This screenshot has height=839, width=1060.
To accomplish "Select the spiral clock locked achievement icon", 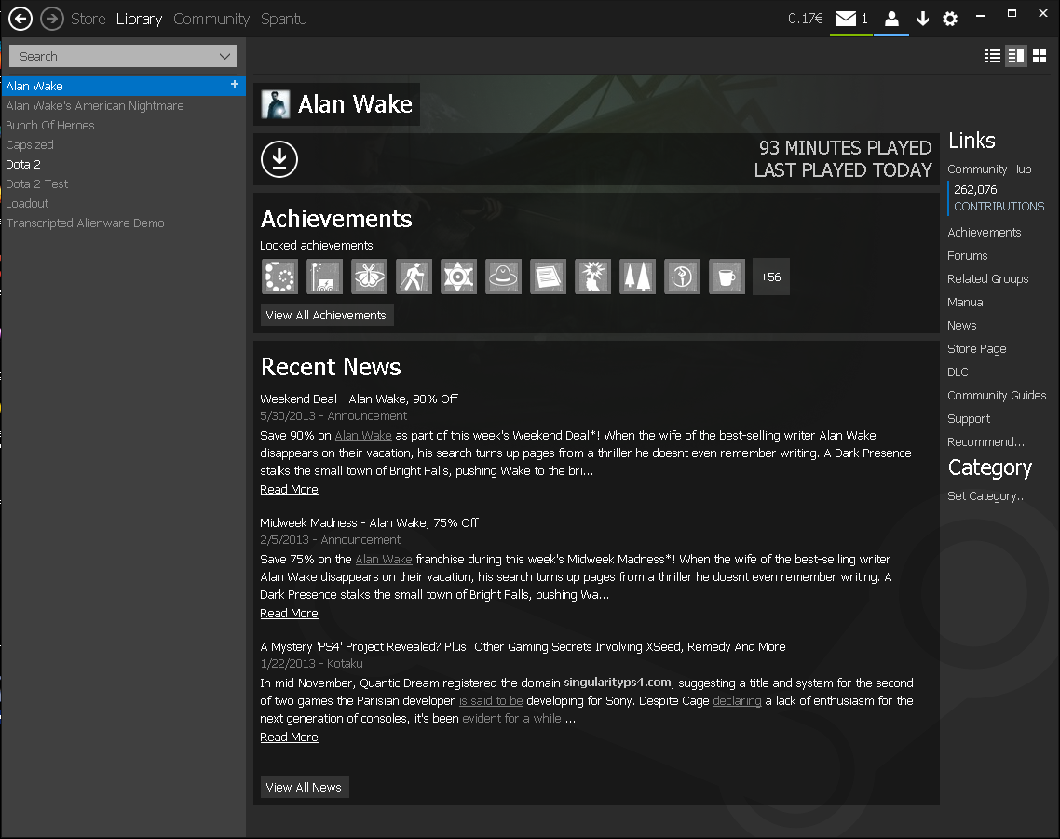I will [682, 277].
